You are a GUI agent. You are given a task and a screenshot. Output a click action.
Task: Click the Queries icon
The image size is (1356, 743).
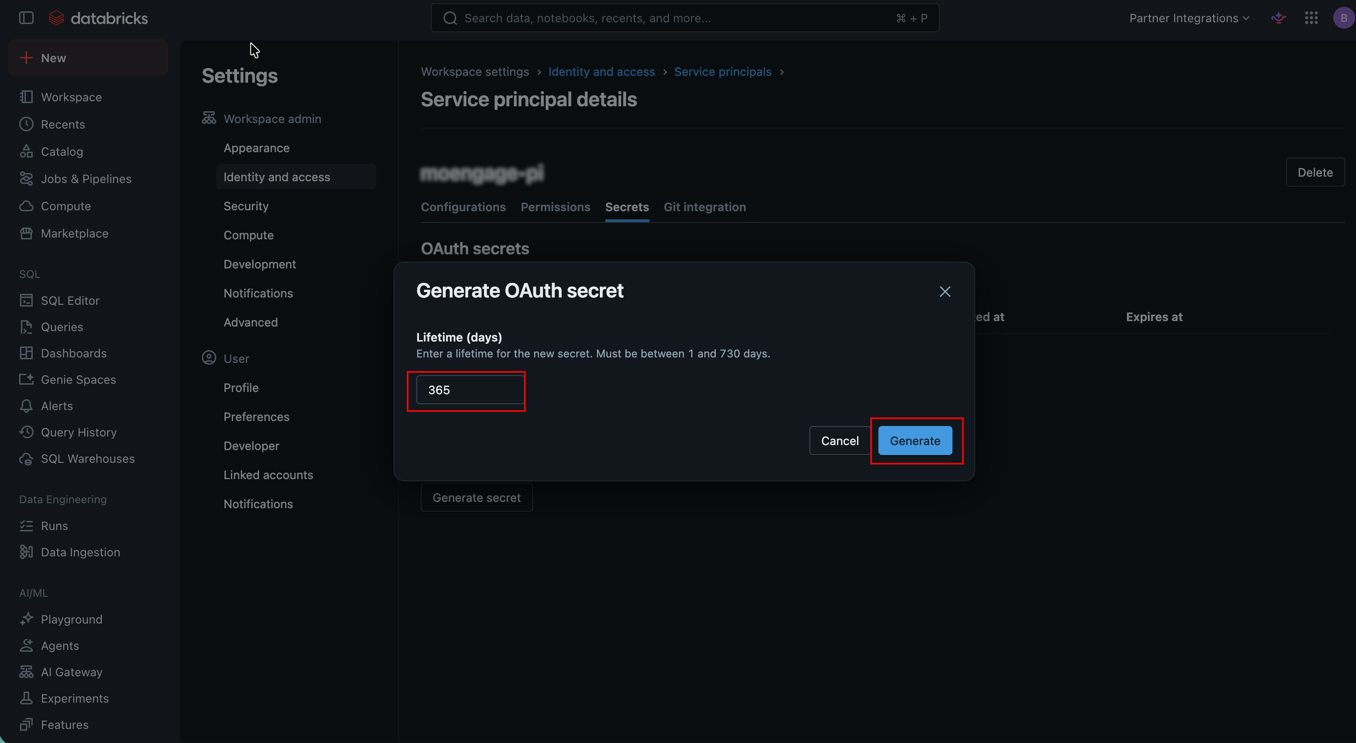coord(26,327)
